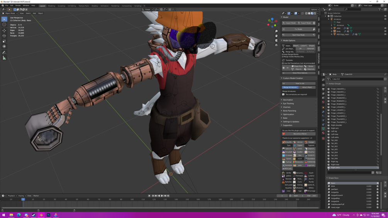Click the Fix Model button
The width and height of the screenshot is (388, 218).
[297, 29]
